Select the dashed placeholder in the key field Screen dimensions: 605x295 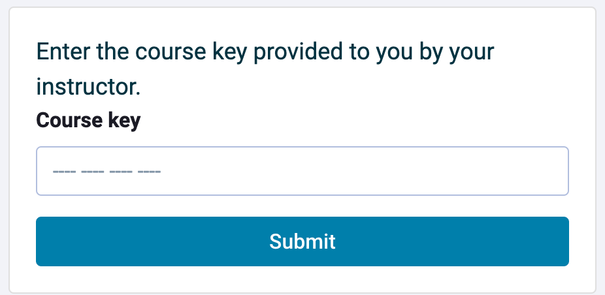106,171
